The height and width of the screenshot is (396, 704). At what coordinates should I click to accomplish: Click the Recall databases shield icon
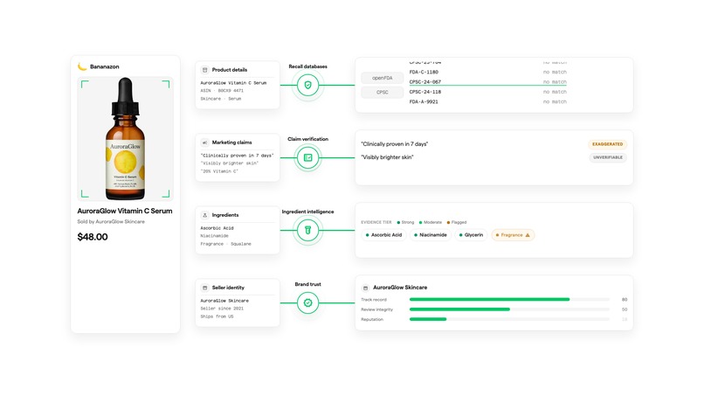point(308,85)
